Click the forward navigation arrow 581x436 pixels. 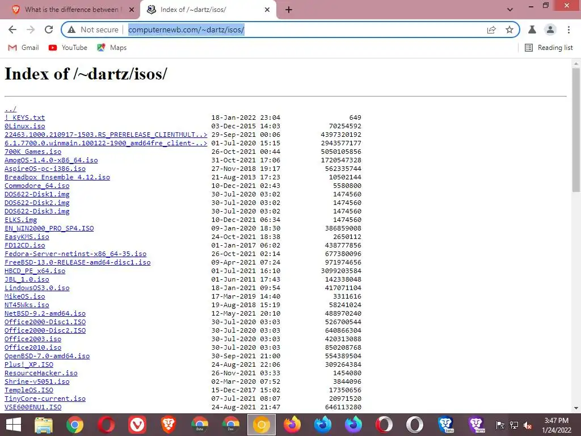31,30
